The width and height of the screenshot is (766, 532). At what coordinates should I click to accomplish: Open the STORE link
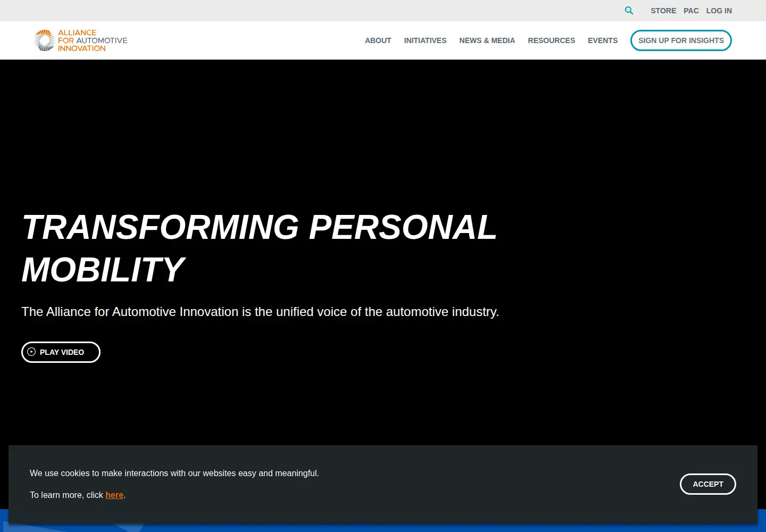pos(663,11)
